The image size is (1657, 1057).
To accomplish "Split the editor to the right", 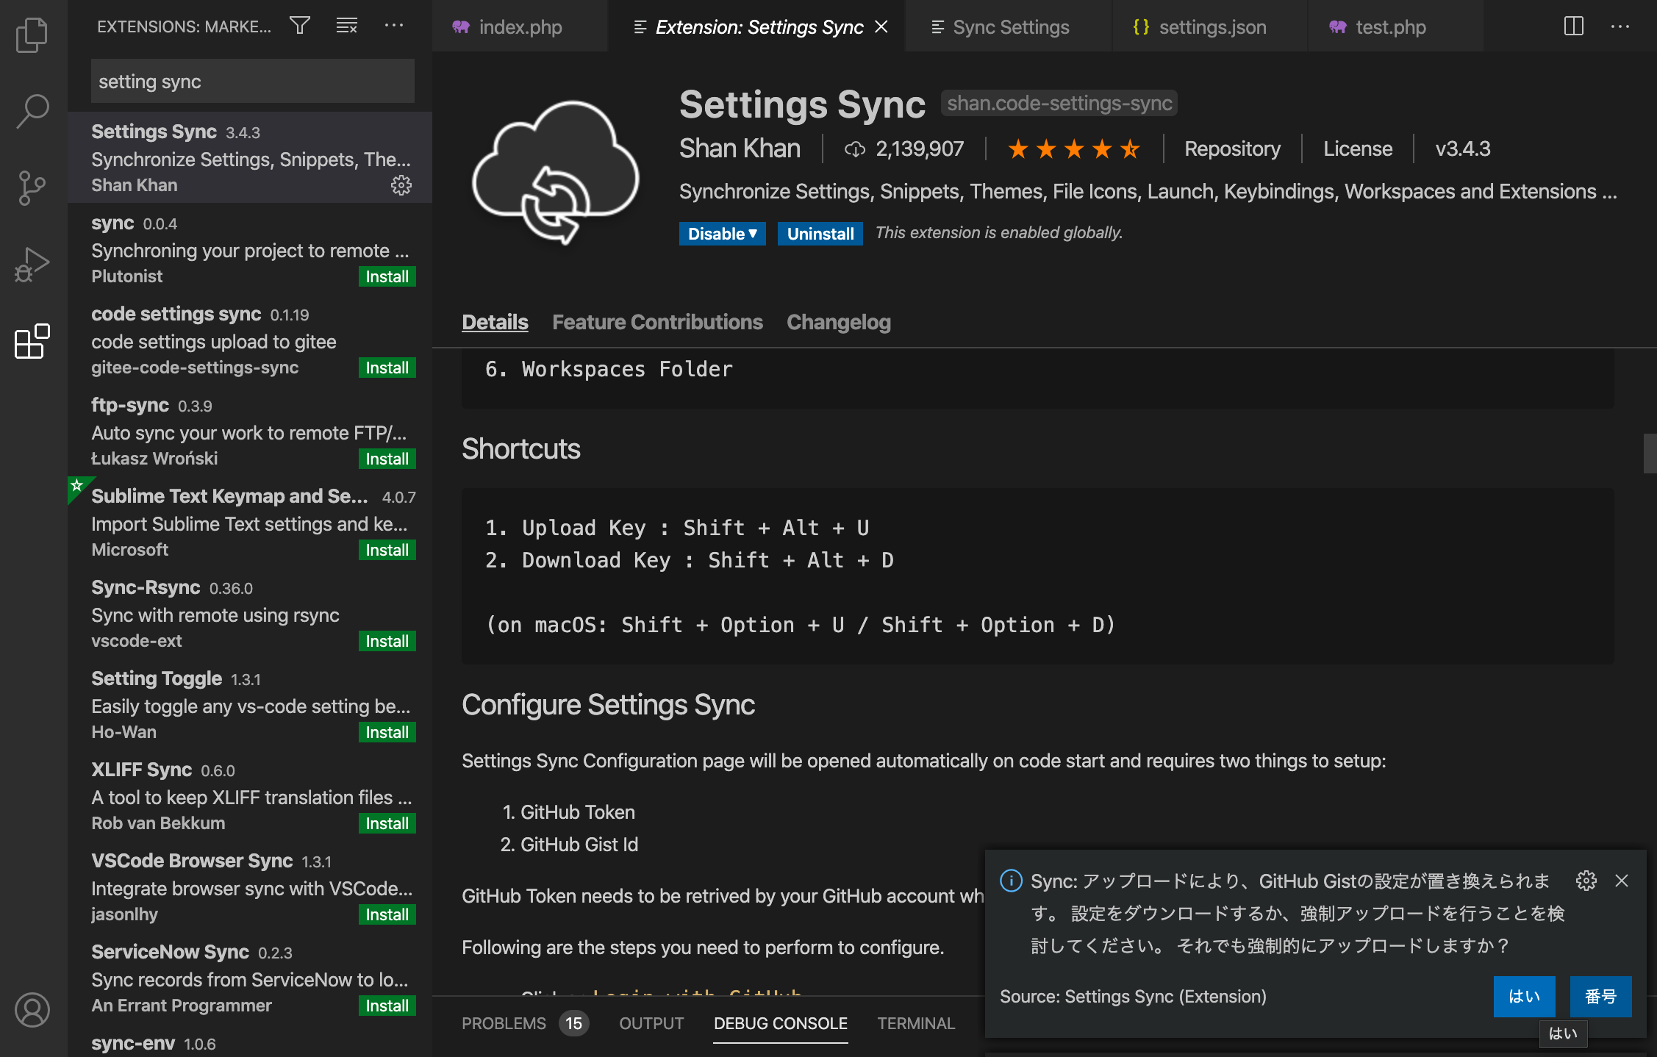I will 1573,26.
